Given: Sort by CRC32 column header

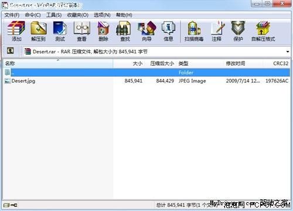Looking at the screenshot, I should pos(276,63).
